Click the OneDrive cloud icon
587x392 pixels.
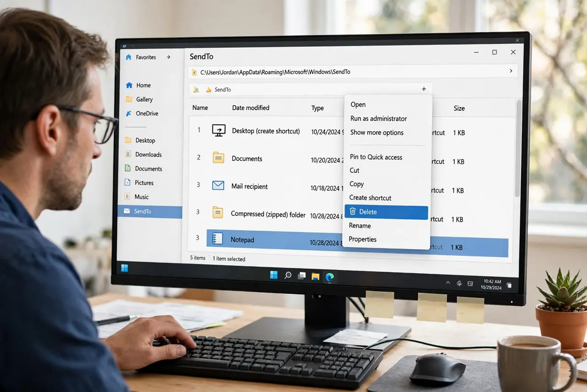128,113
